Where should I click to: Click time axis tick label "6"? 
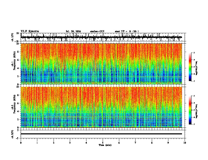[119, 143]
